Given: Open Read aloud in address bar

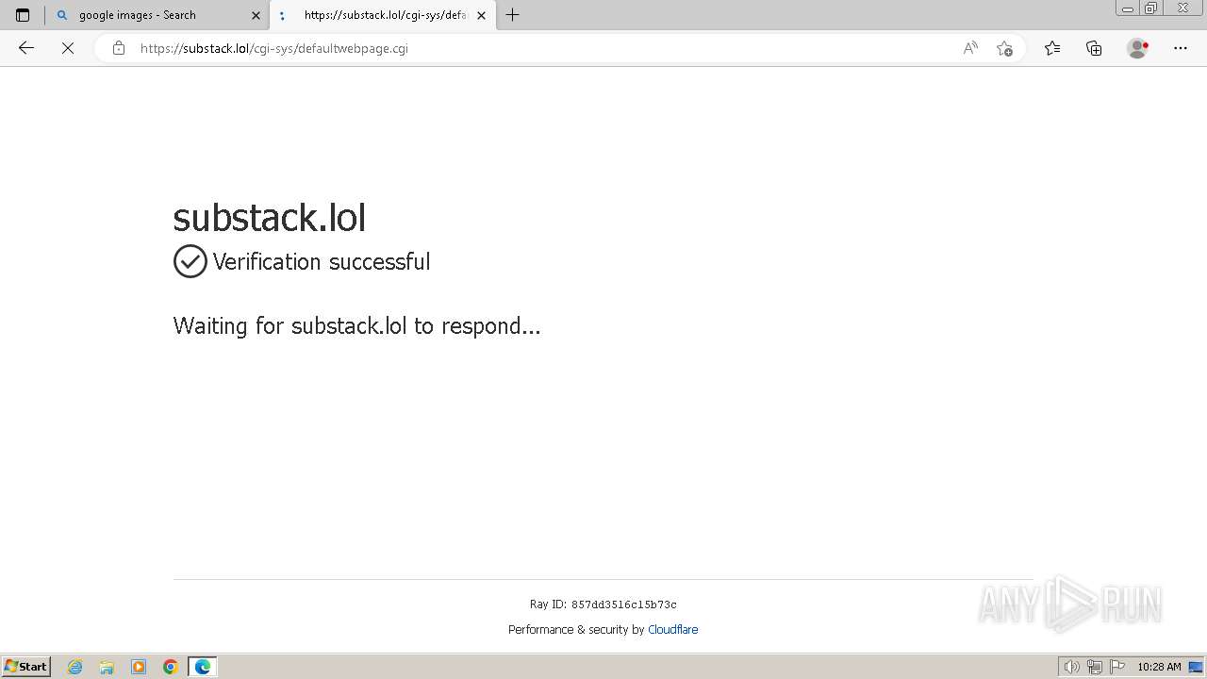Looking at the screenshot, I should click(970, 48).
